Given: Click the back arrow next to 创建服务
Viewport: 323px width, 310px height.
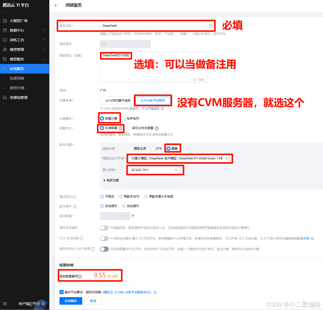Looking at the screenshot, I should click(56, 5).
